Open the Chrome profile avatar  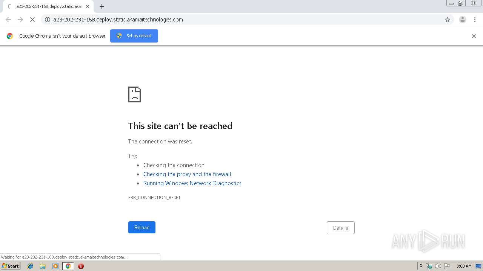tap(463, 20)
